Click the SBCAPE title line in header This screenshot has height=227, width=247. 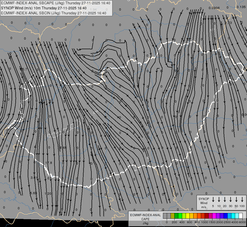point(56,3)
